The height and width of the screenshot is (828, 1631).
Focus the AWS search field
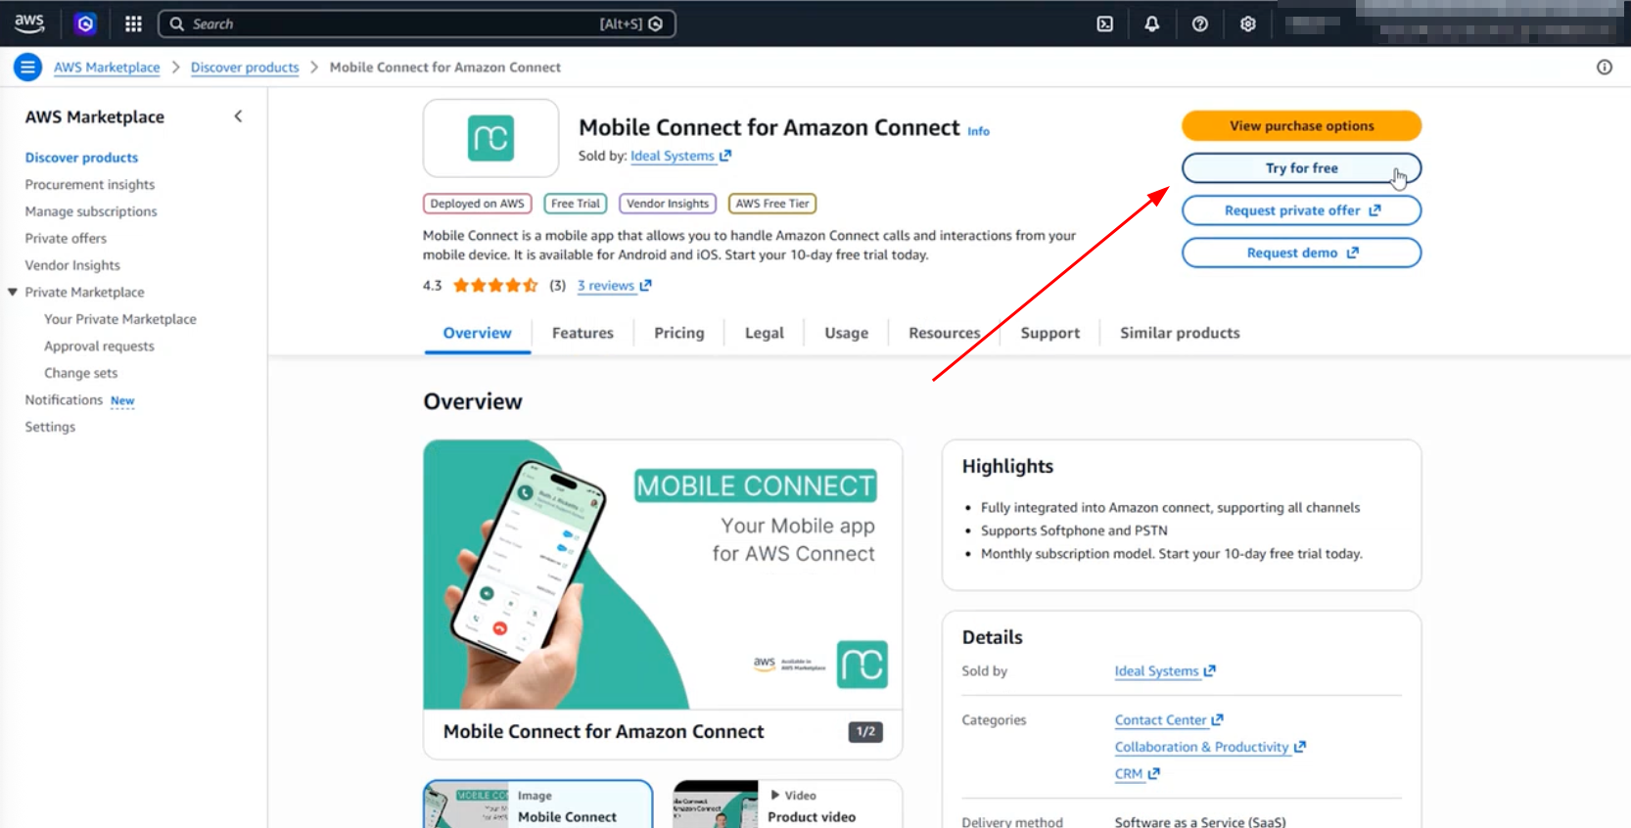pos(417,23)
